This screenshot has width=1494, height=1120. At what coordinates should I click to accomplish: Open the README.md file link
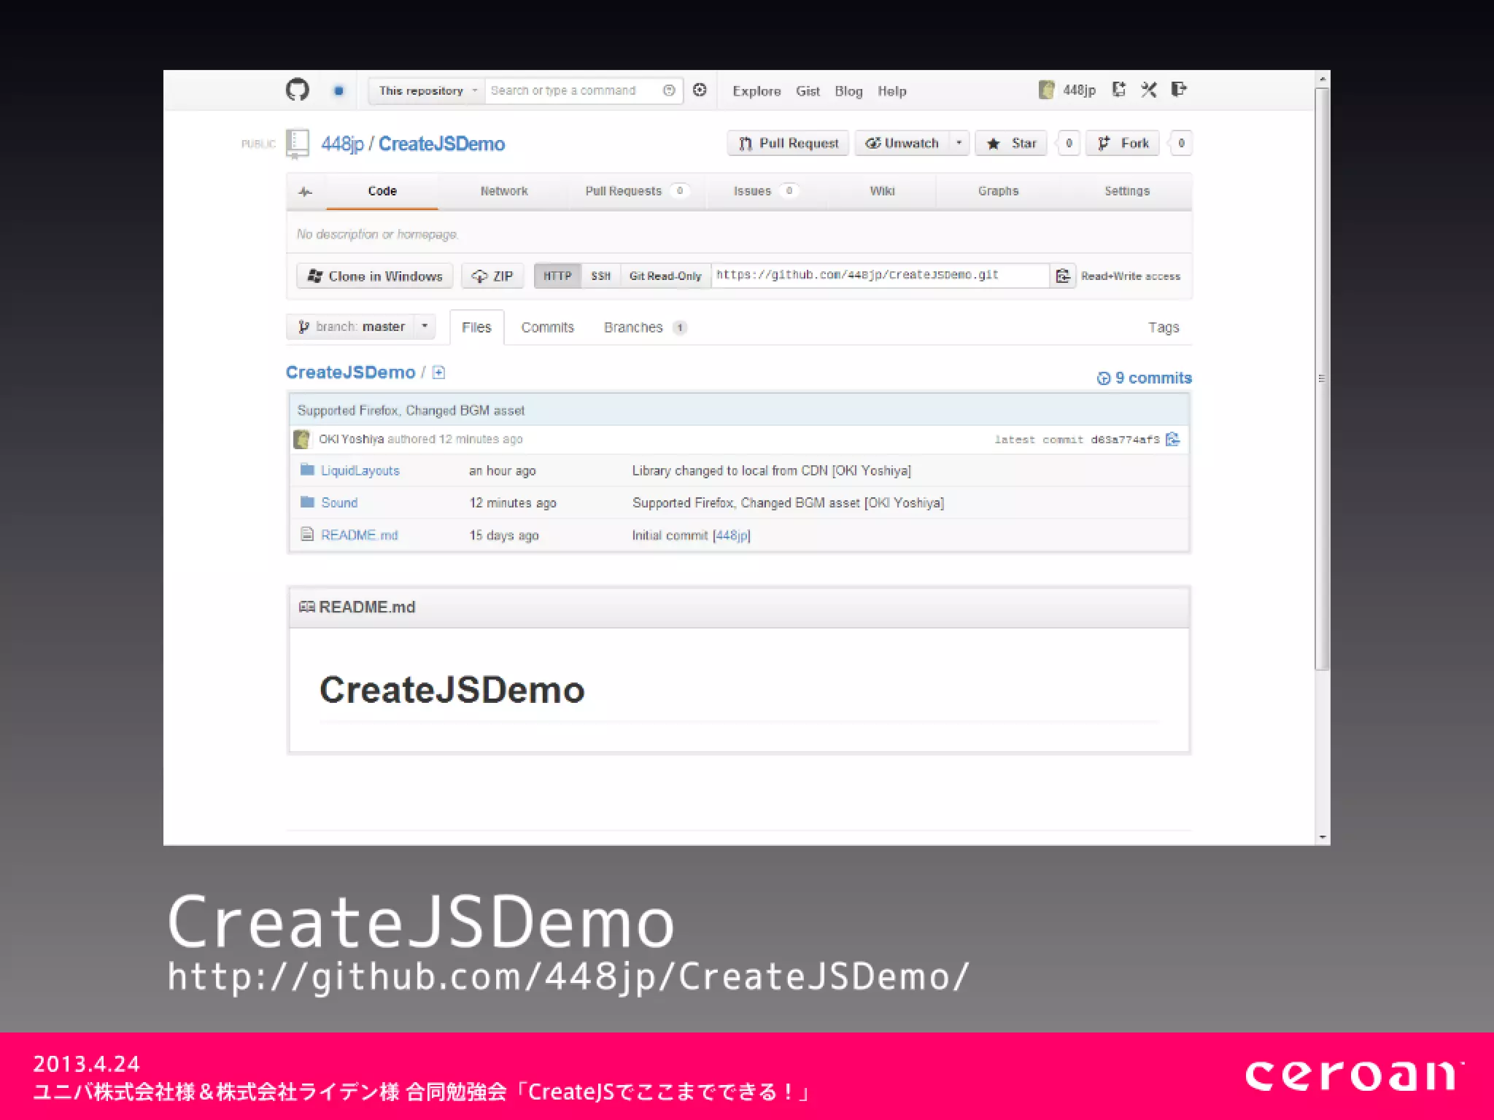pyautogui.click(x=360, y=535)
